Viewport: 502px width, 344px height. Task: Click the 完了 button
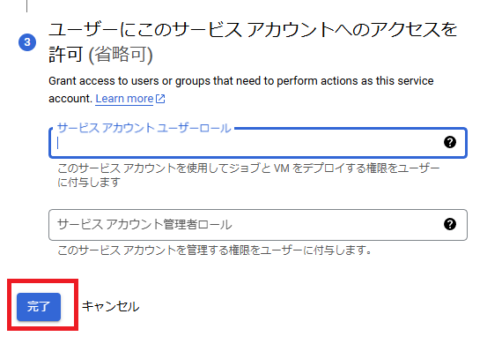(x=39, y=306)
